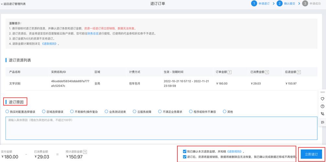Screen dimensions: 326x162
Task: Click the 生效 - 到期时间 column header
Action: (174, 72)
